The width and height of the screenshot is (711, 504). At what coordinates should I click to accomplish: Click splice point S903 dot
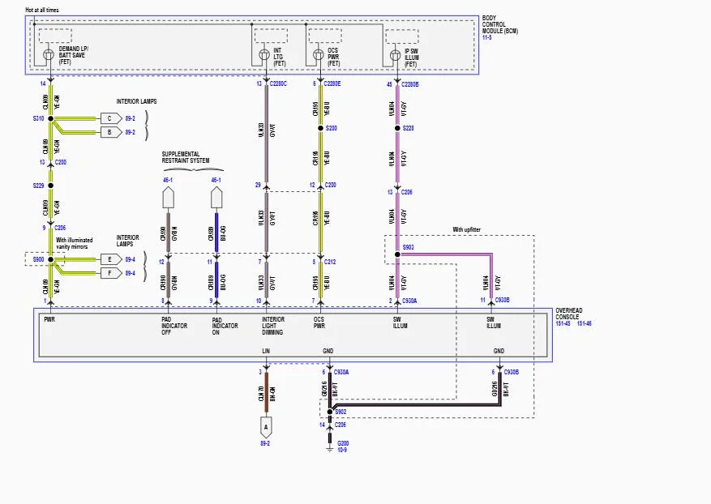(398, 254)
